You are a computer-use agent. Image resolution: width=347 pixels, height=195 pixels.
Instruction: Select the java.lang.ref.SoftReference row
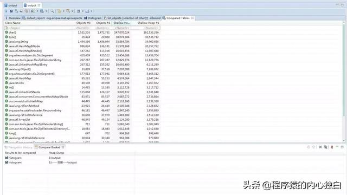coord(82,115)
